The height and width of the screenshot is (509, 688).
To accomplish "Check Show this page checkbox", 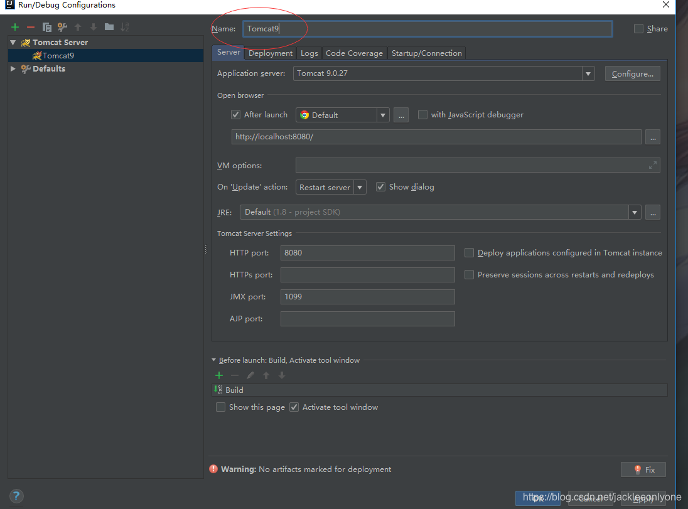I will click(221, 407).
